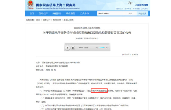Play the article audio

(x=67, y=48)
